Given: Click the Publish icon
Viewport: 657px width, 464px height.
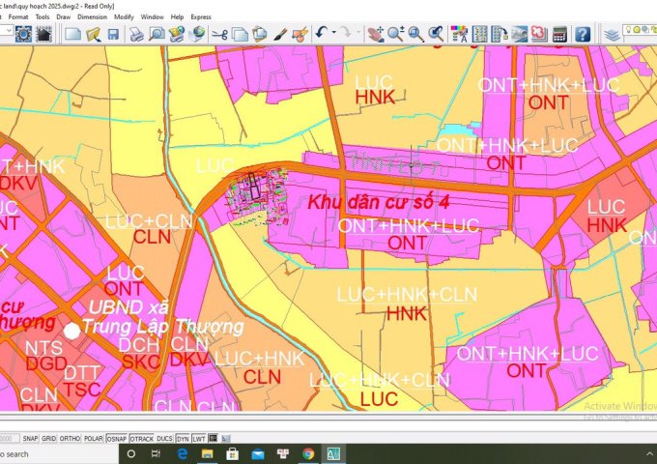Looking at the screenshot, I should [x=177, y=34].
